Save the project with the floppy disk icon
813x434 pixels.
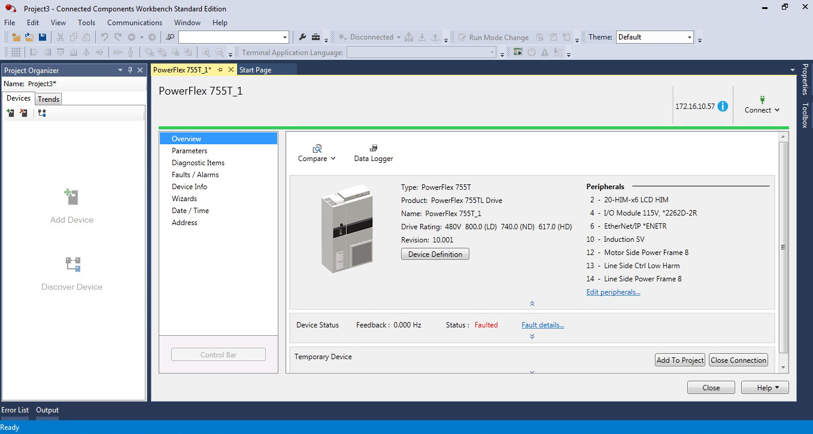[x=43, y=37]
